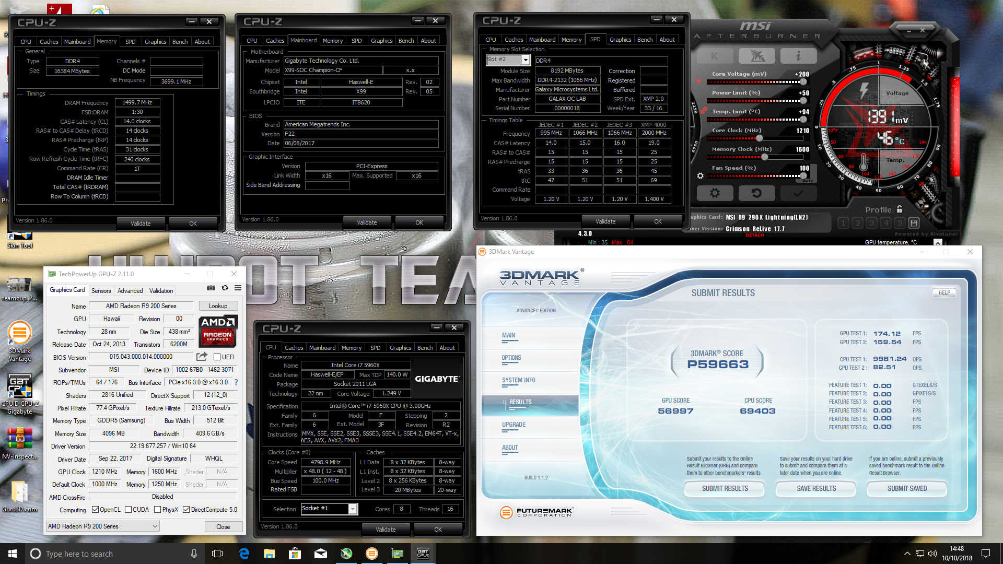Viewport: 1003px width, 564px height.
Task: Save the profile using the Afterburner floppy disk icon
Action: [x=914, y=223]
